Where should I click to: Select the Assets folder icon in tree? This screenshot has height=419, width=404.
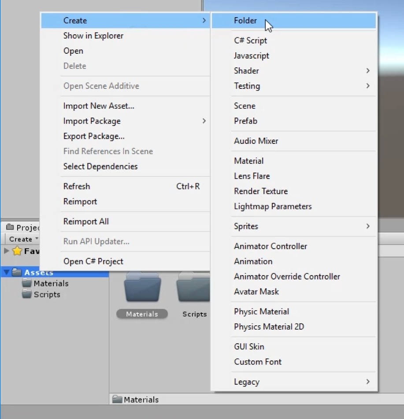click(17, 272)
